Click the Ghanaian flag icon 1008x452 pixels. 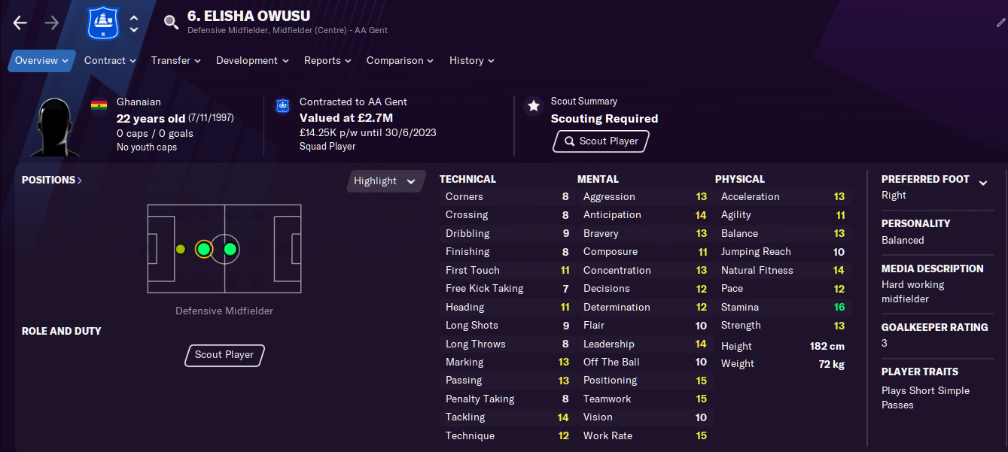[x=99, y=105]
